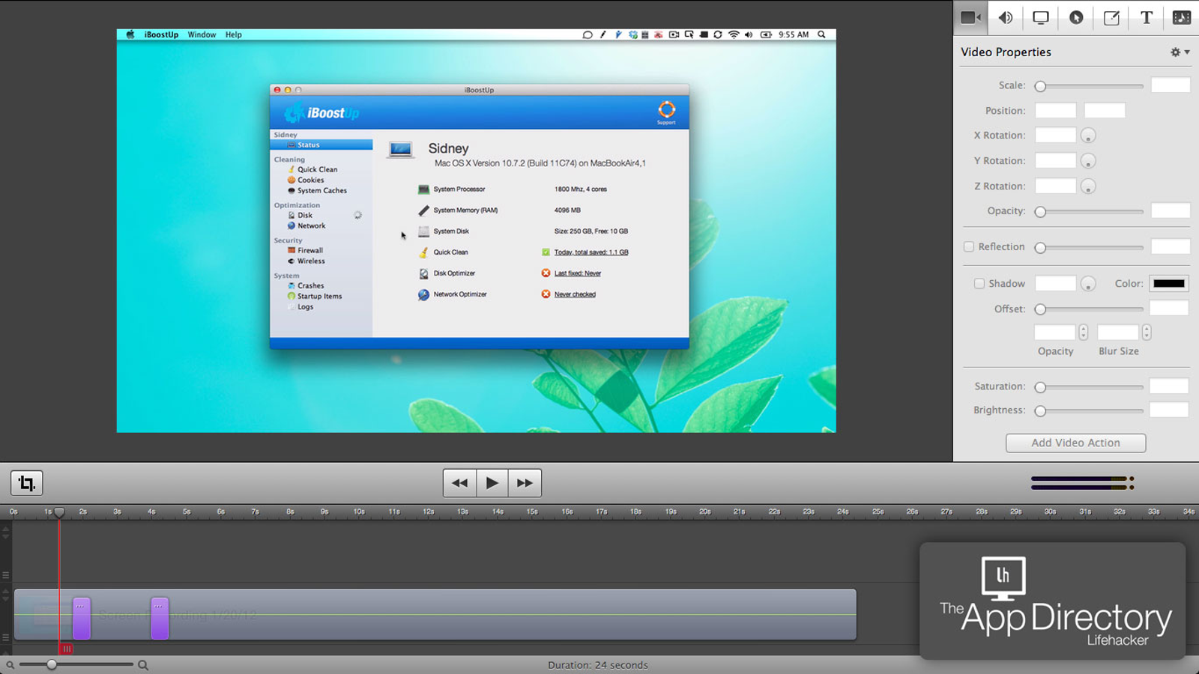Click the rewind playback button
Viewport: 1199px width, 674px height.
click(460, 483)
